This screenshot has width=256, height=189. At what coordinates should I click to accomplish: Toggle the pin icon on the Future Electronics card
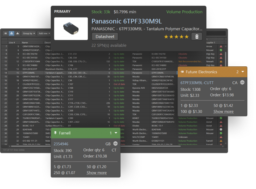(x=182, y=72)
